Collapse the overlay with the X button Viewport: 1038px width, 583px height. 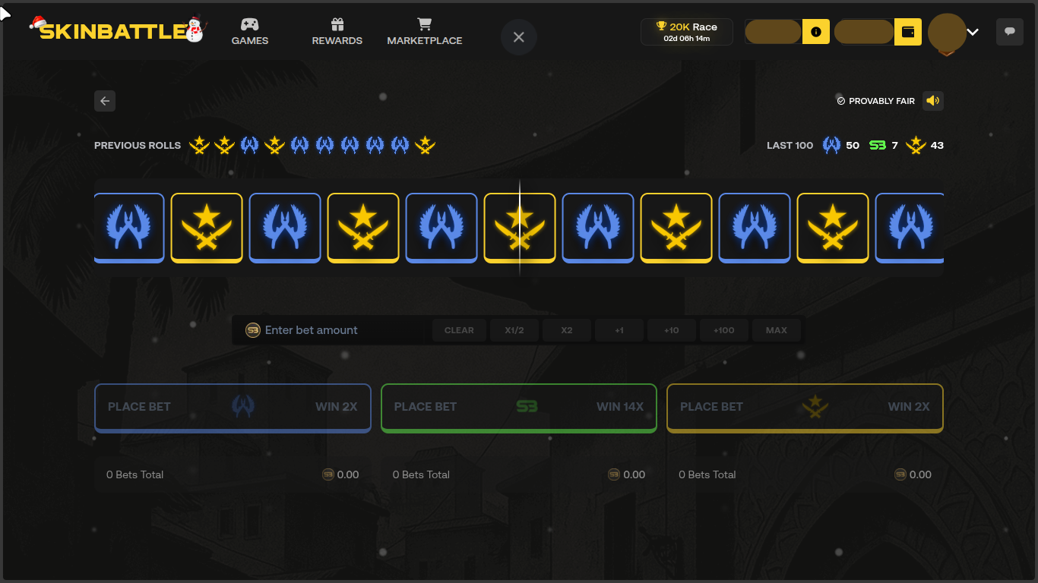coord(518,36)
